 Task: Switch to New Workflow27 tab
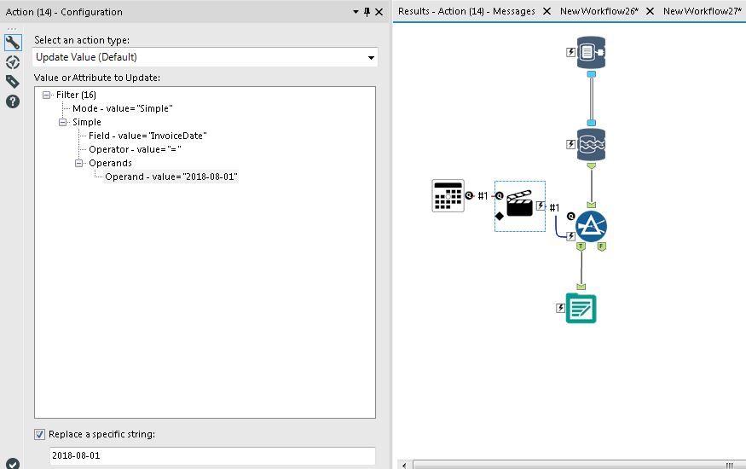(x=703, y=11)
